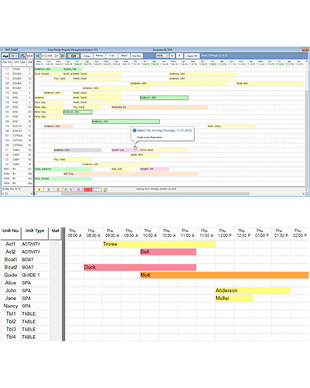Click the 'Alice' unit row label
This screenshot has width=310, height=388.
(x=11, y=282)
